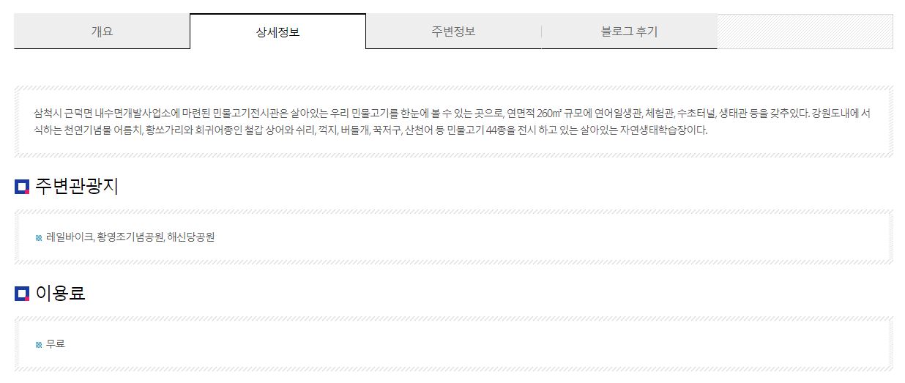Image resolution: width=905 pixels, height=383 pixels.
Task: Click the 무료 fee text
Action: click(x=56, y=343)
